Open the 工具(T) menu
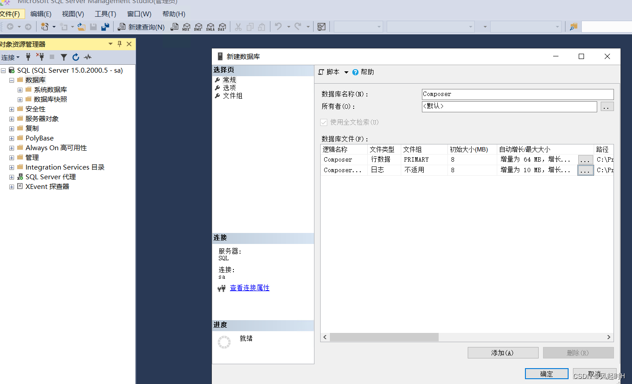 [x=104, y=14]
